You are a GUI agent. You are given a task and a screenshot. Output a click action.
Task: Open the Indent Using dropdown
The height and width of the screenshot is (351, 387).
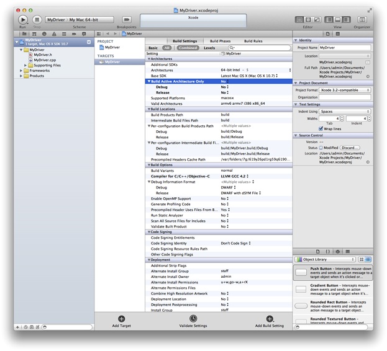pyautogui.click(x=345, y=111)
